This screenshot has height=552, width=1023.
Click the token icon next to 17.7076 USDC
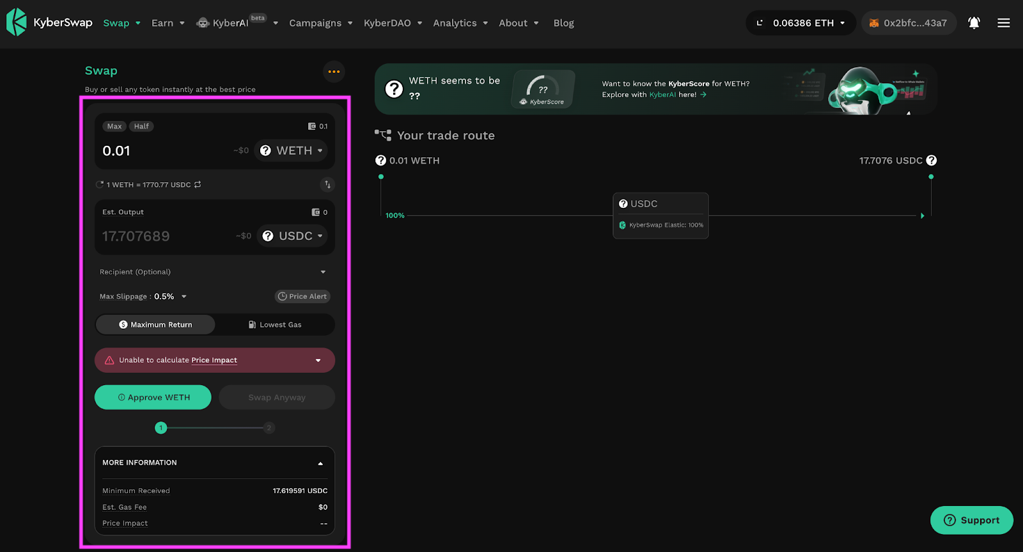click(932, 161)
